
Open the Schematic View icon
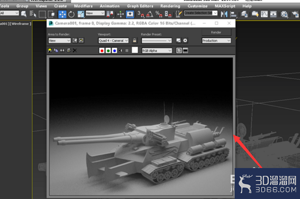[x=273, y=14]
